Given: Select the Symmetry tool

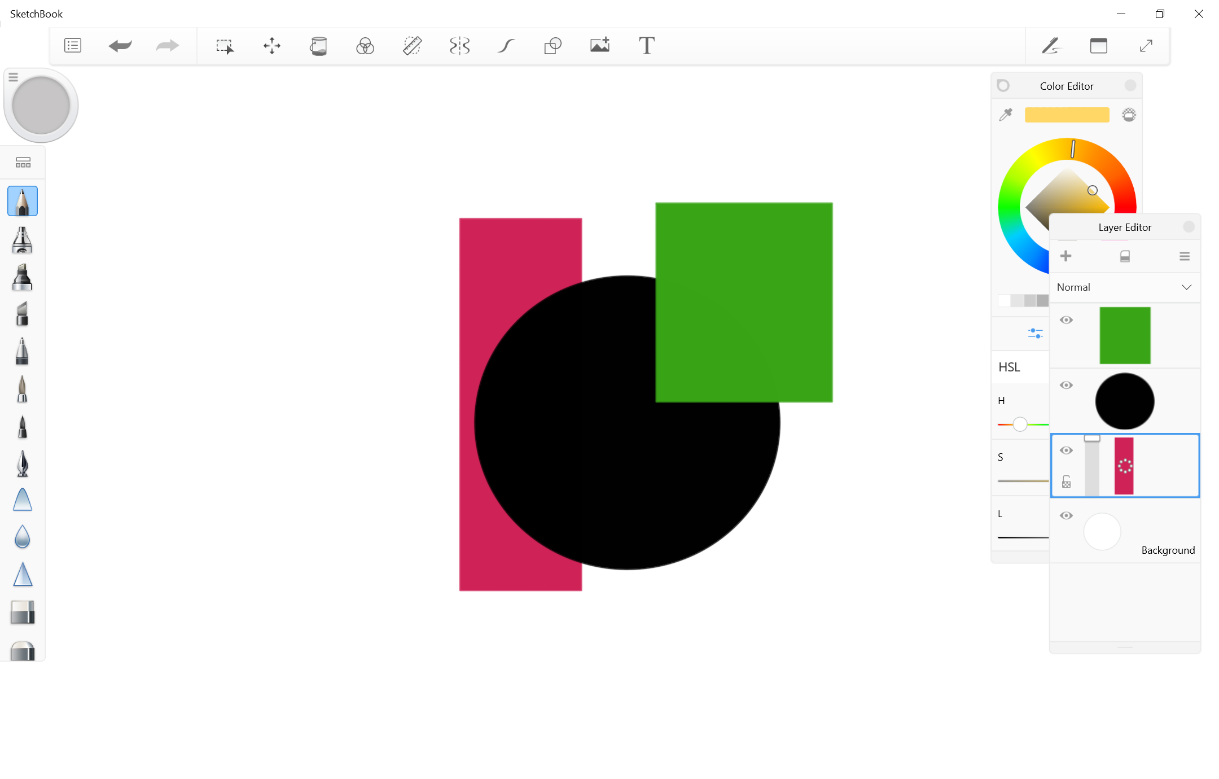Looking at the screenshot, I should pyautogui.click(x=458, y=45).
